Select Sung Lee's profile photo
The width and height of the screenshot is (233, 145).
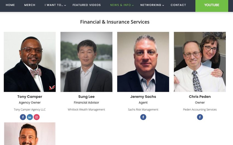86,62
